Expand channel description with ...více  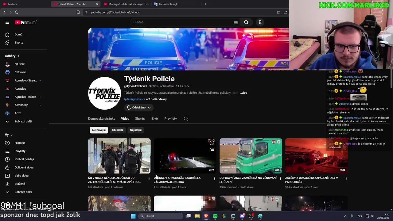[243, 93]
